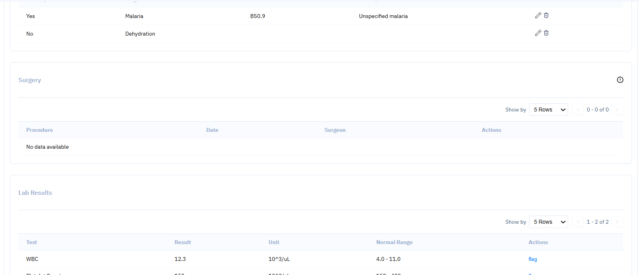The height and width of the screenshot is (275, 639).
Task: Flag the WBC lab result
Action: pyautogui.click(x=533, y=259)
